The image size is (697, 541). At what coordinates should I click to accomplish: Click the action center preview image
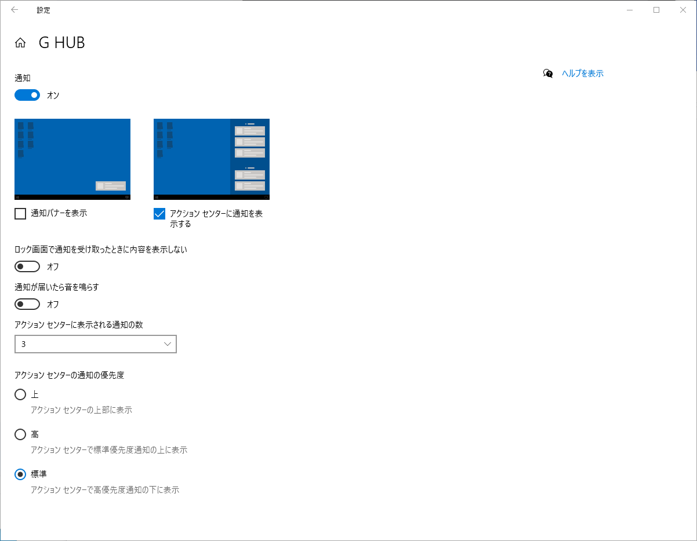[x=212, y=159]
